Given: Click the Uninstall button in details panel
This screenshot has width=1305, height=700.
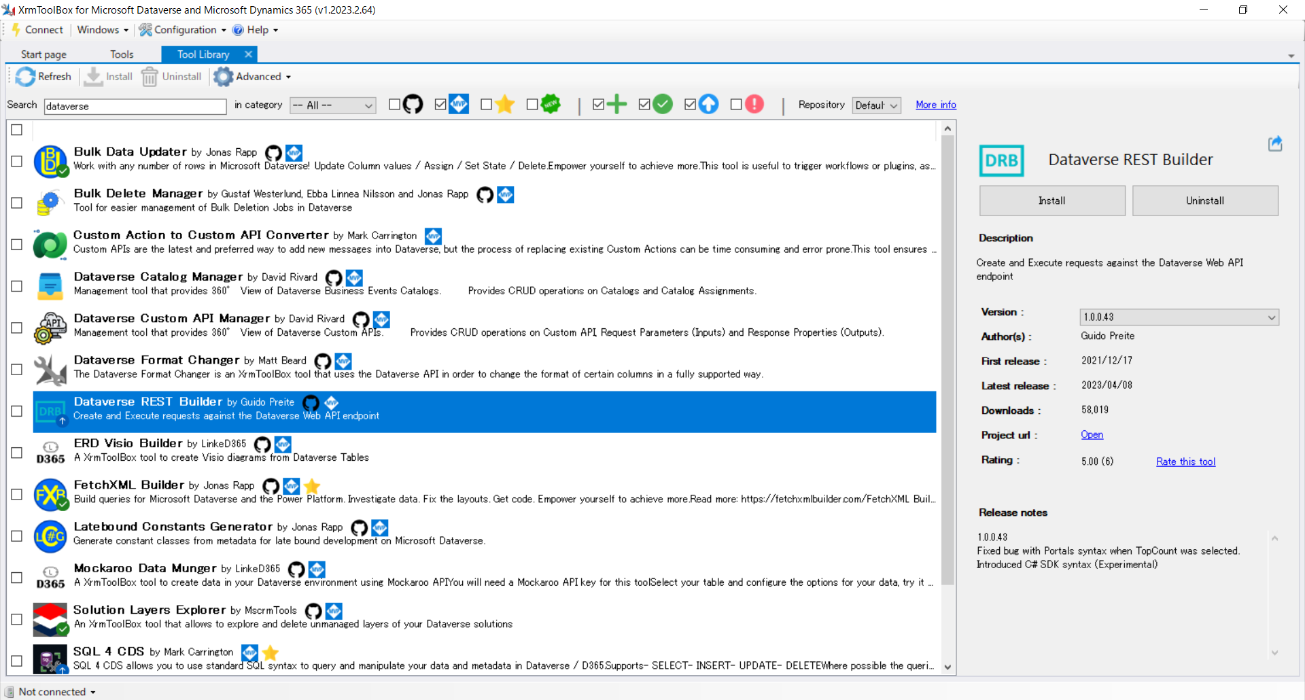Looking at the screenshot, I should click(1205, 200).
